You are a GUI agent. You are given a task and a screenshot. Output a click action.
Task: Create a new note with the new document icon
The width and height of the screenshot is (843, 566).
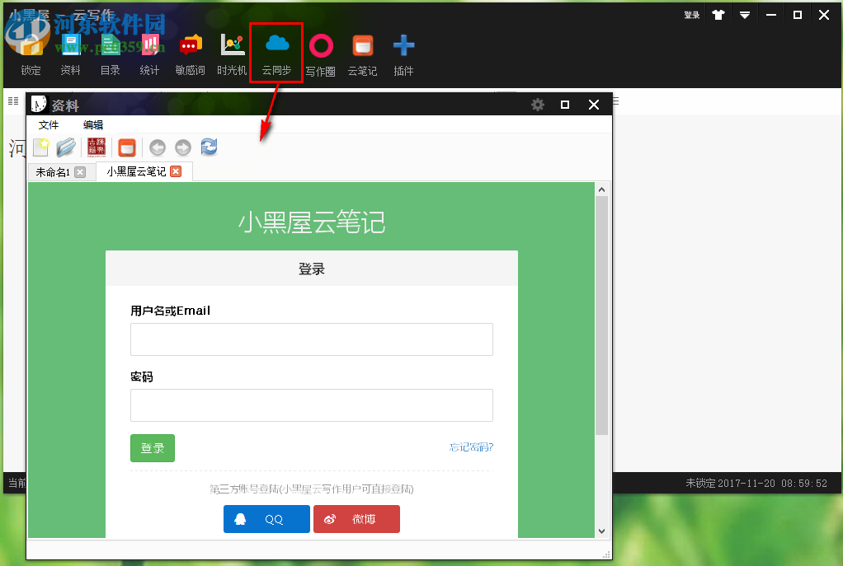point(40,147)
